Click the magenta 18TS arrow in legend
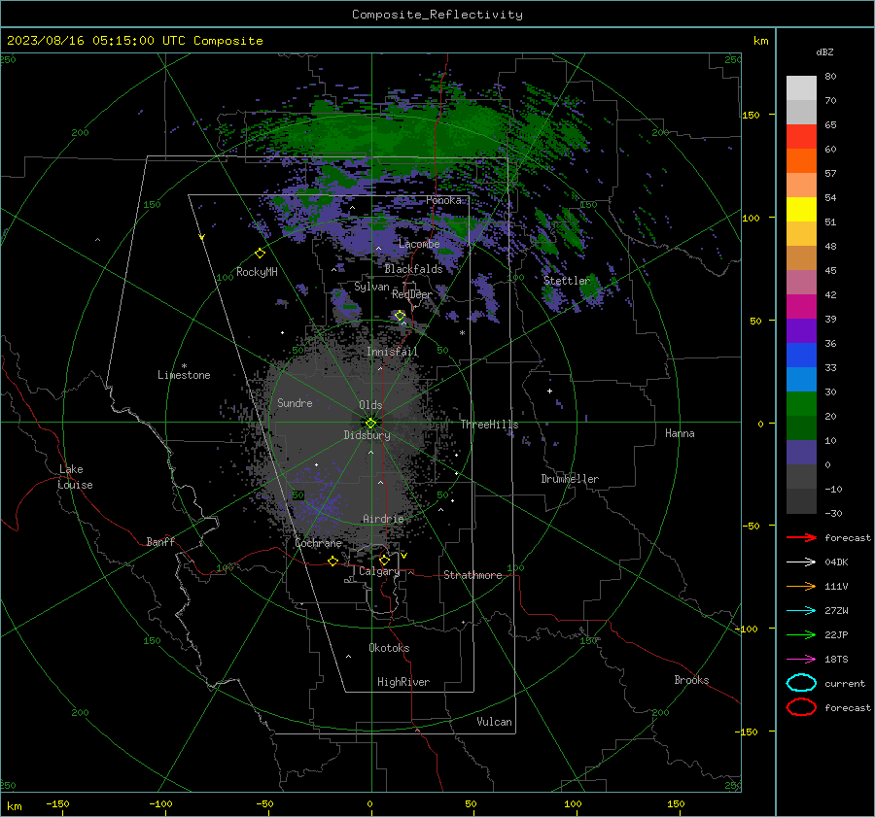The width and height of the screenshot is (875, 817). (801, 660)
